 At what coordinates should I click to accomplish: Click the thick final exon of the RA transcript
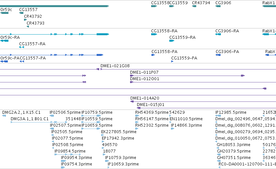coord(103,34)
